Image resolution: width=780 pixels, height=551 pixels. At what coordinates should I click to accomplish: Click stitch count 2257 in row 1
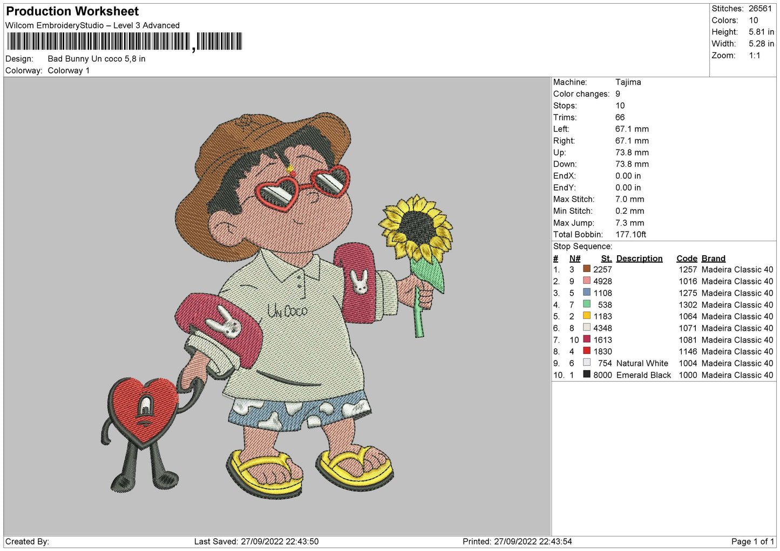[x=602, y=269]
